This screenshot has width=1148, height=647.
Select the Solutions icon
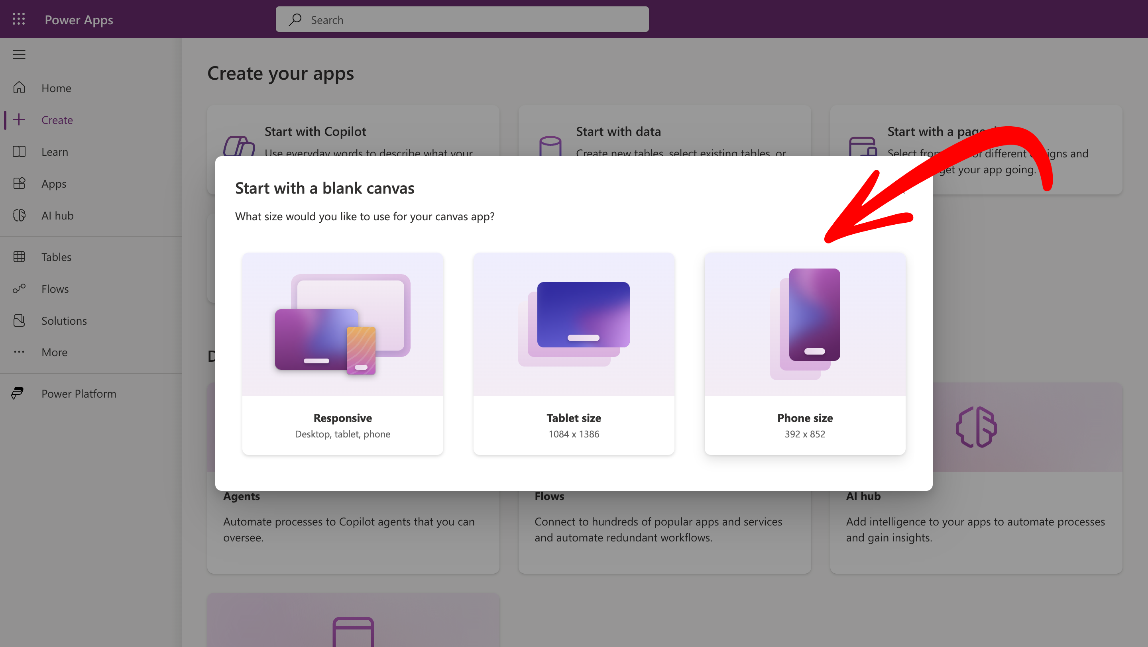click(x=19, y=320)
